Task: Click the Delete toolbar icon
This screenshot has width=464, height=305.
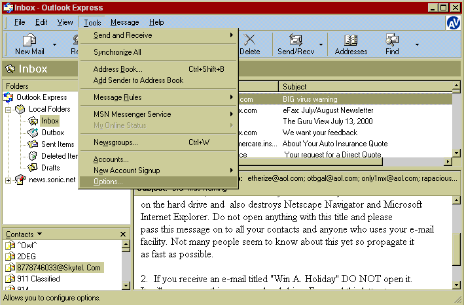Action: click(x=249, y=40)
